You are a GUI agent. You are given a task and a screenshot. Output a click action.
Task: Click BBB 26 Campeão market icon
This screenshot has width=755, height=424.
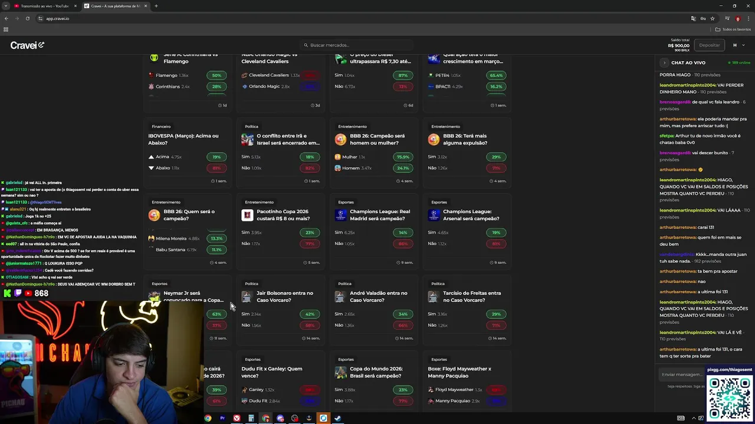340,140
